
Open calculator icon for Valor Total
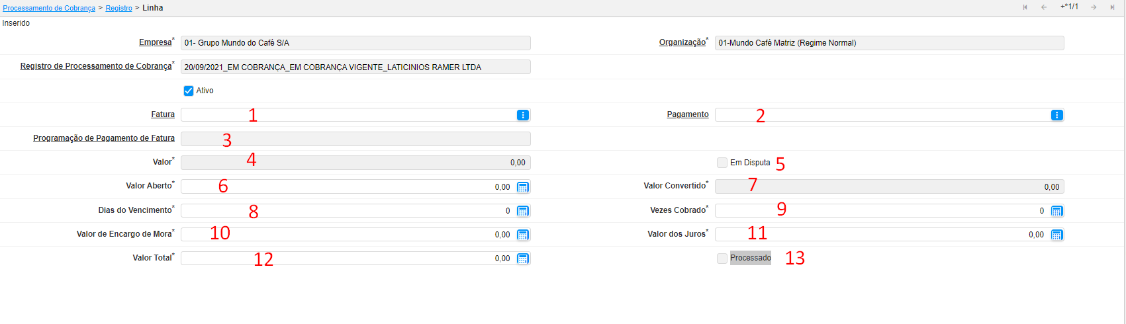click(522, 259)
